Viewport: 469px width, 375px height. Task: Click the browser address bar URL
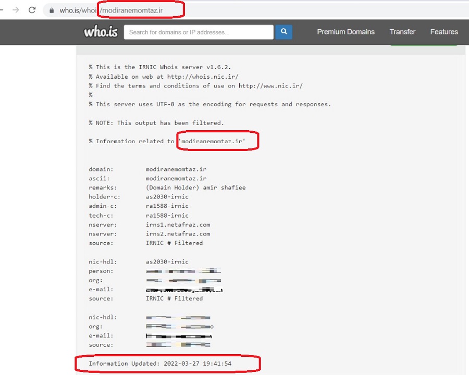tap(112, 10)
